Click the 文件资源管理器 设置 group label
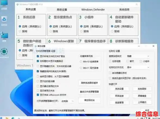This screenshot has width=160, height=119. [45, 51]
